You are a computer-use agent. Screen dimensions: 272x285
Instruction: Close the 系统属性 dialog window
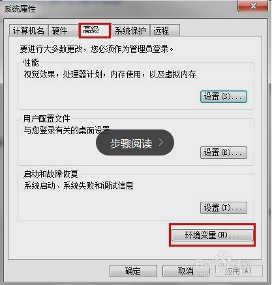coord(253,6)
